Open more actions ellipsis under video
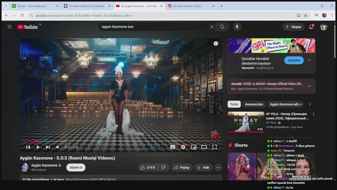The image size is (337, 190). point(218,167)
